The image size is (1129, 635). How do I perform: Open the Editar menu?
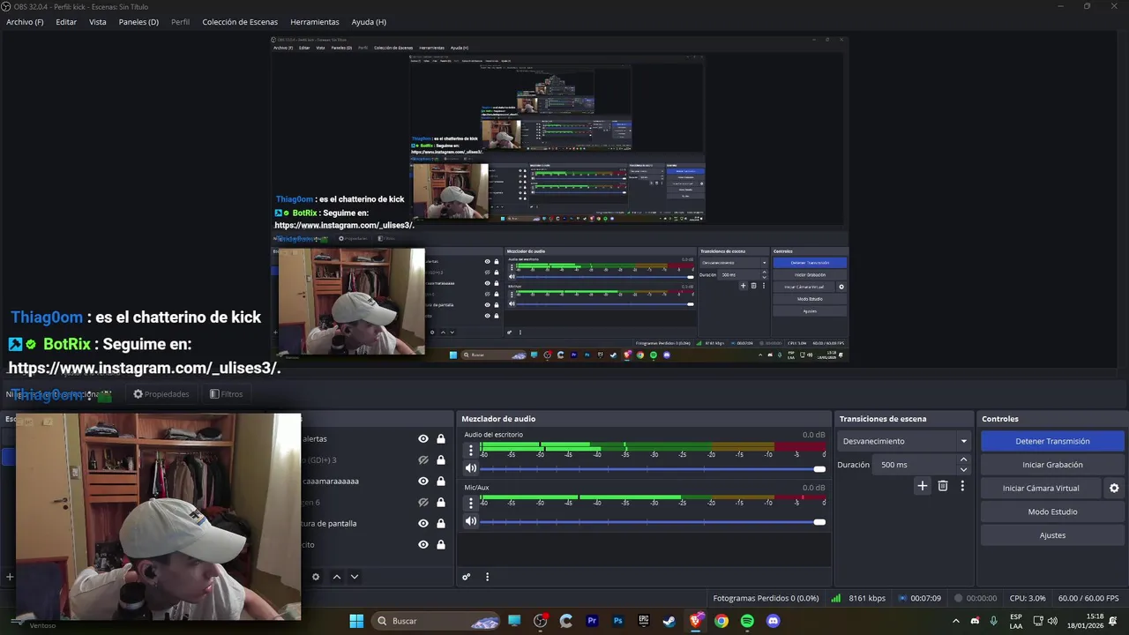(66, 22)
